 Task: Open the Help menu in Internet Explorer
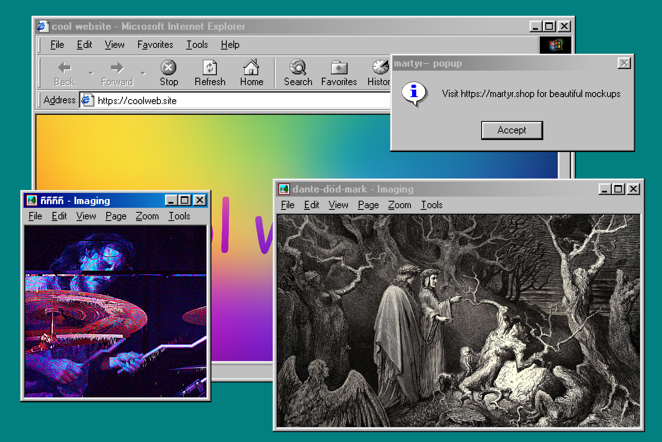pyautogui.click(x=230, y=45)
